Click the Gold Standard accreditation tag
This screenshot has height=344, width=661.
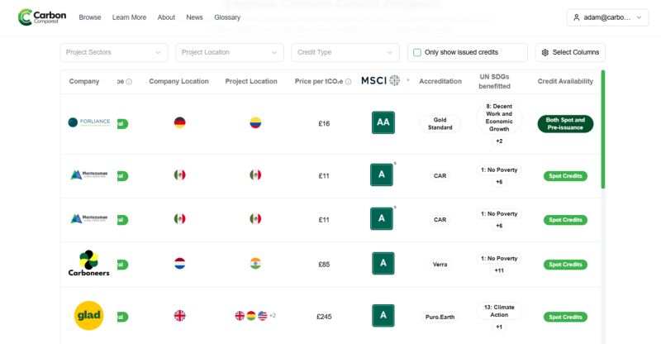(x=440, y=124)
